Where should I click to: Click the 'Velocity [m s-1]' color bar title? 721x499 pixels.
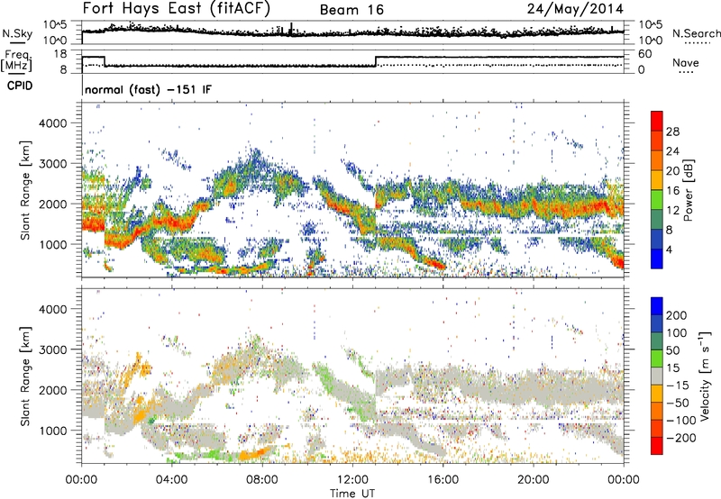pyautogui.click(x=705, y=376)
